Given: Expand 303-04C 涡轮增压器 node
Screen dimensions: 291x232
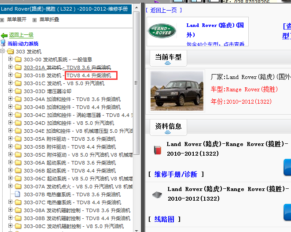Looking at the screenshot, I should pyautogui.click(x=11, y=115).
